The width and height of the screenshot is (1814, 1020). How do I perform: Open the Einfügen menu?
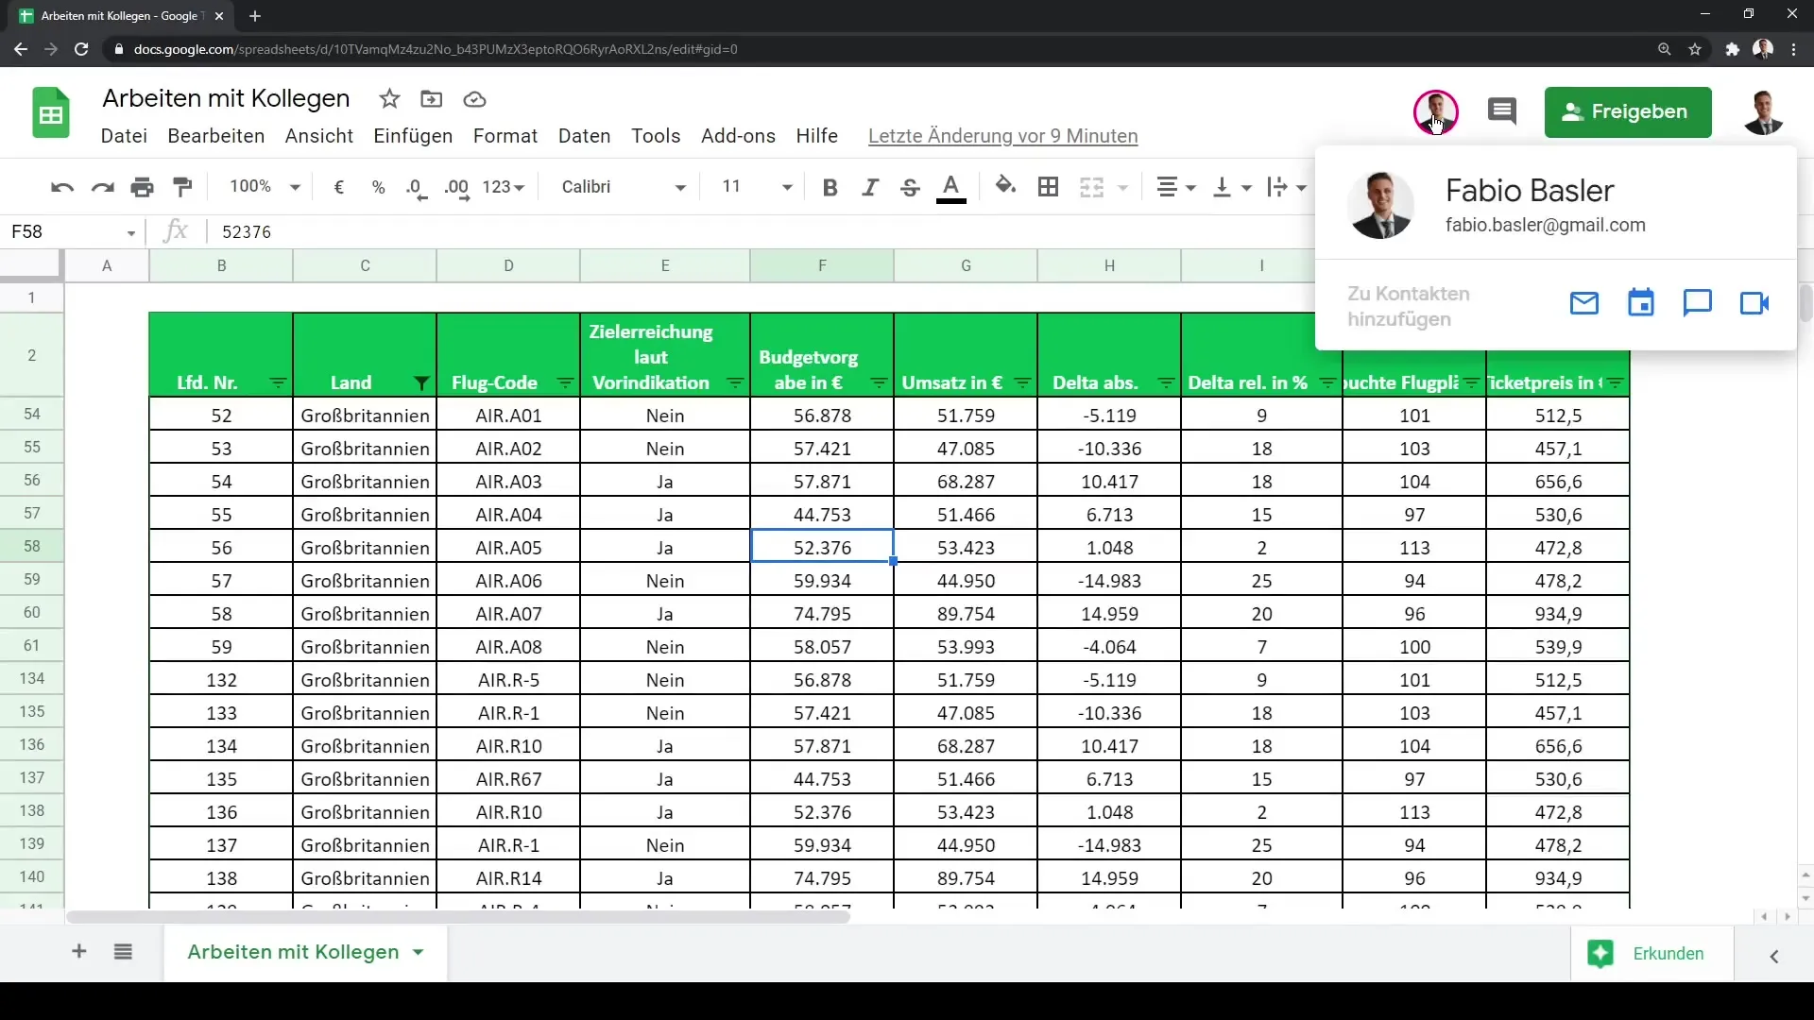pyautogui.click(x=413, y=136)
